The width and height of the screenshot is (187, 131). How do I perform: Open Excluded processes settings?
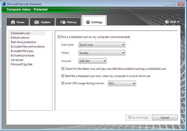22,55
